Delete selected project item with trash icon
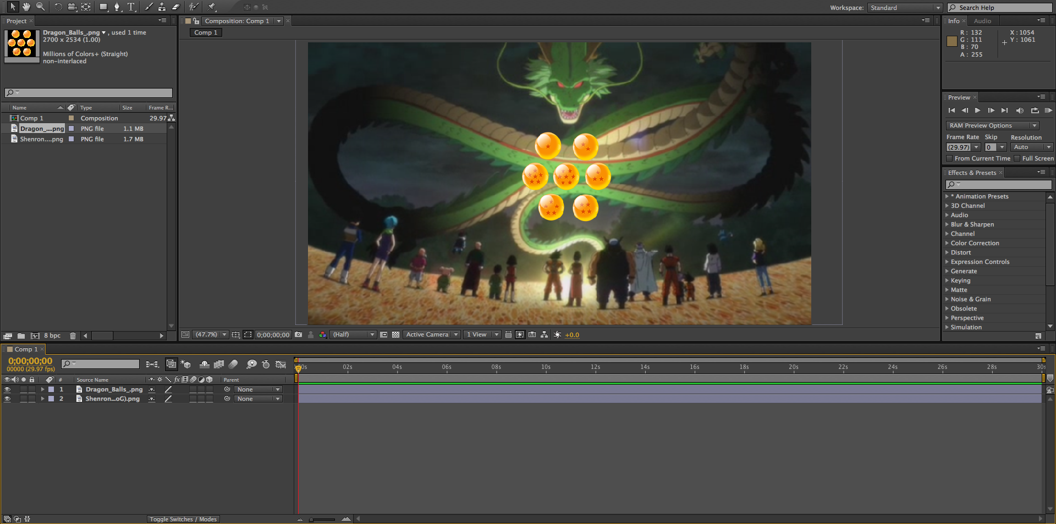This screenshot has width=1056, height=524. click(x=73, y=335)
